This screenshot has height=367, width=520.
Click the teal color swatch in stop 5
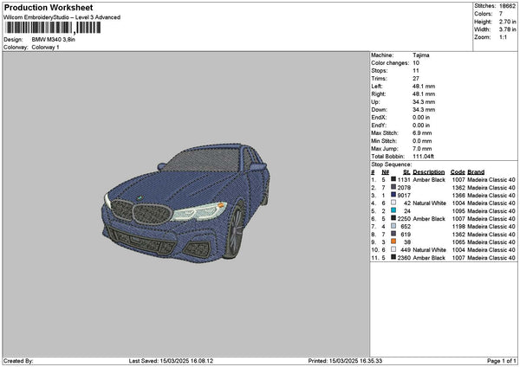394,210
